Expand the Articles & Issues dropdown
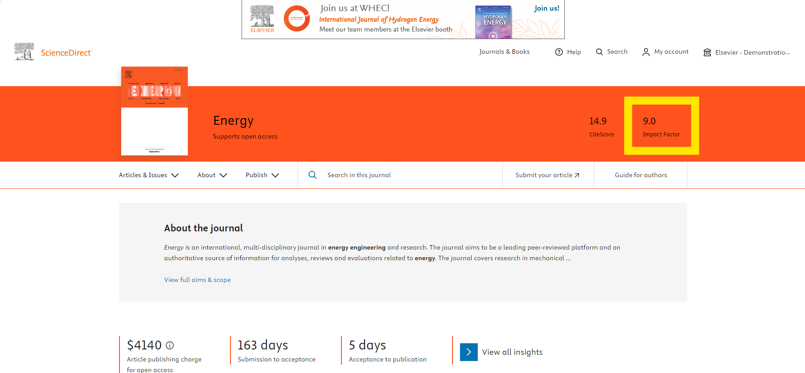 148,175
